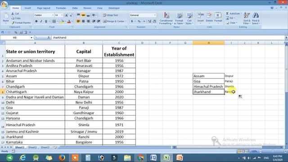Image resolution: width=288 pixels, height=162 pixels.
Task: Open the Firefox taskbar icon
Action: (62, 157)
